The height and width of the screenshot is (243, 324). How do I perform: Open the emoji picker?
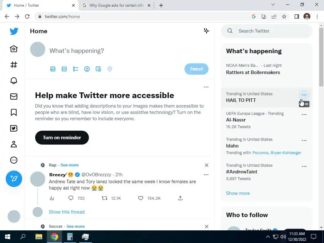87,69
